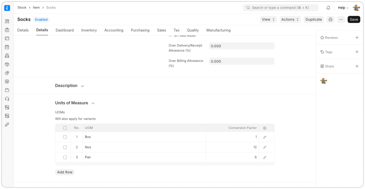Click the notification bell icon
The image size is (365, 189).
coord(328,8)
